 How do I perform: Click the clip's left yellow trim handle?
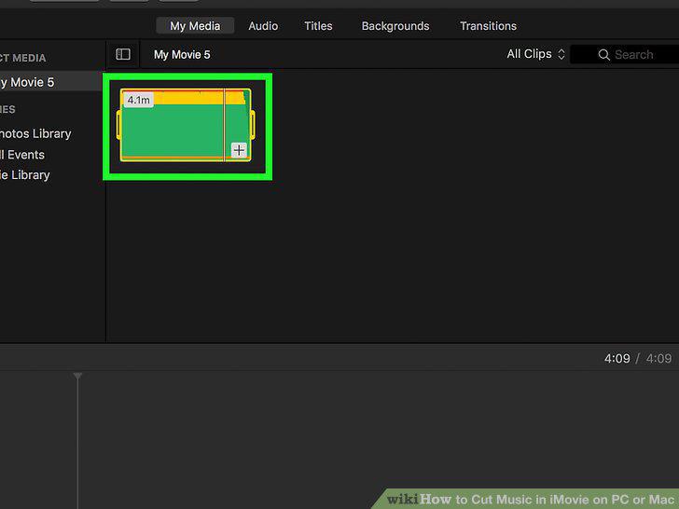(x=118, y=125)
